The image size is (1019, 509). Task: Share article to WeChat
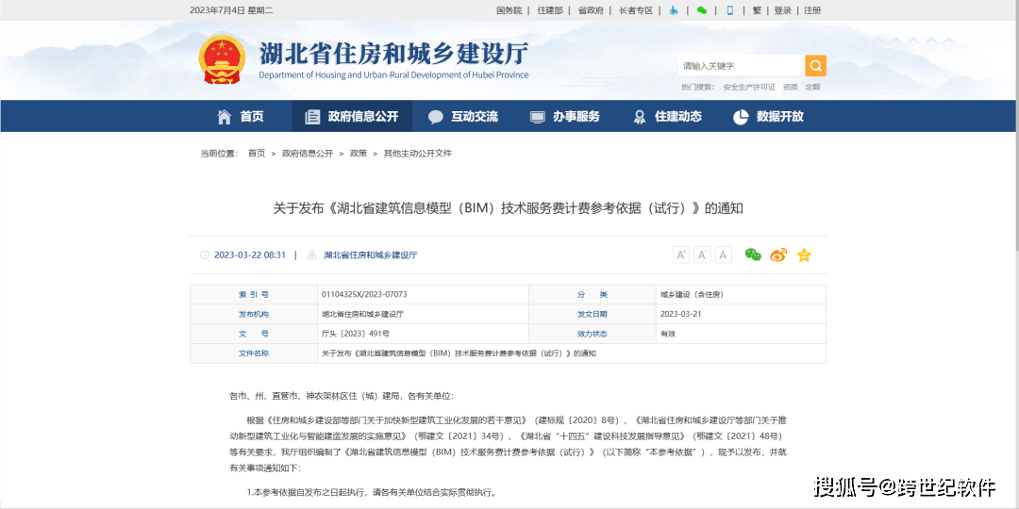753,255
